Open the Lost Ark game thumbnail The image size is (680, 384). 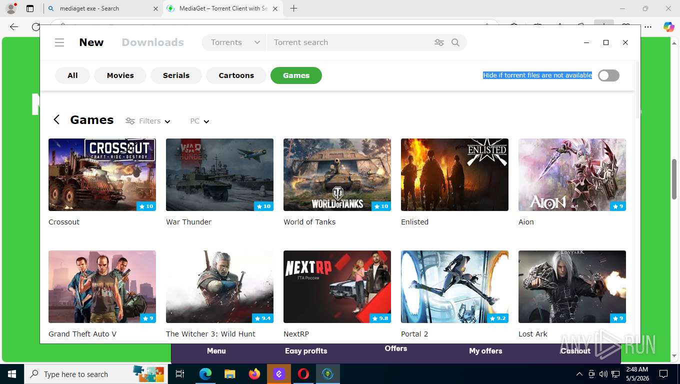click(572, 286)
